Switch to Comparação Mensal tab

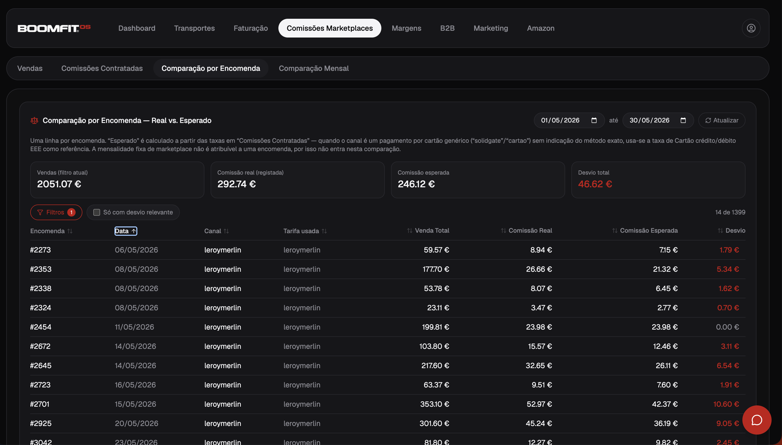(x=314, y=68)
